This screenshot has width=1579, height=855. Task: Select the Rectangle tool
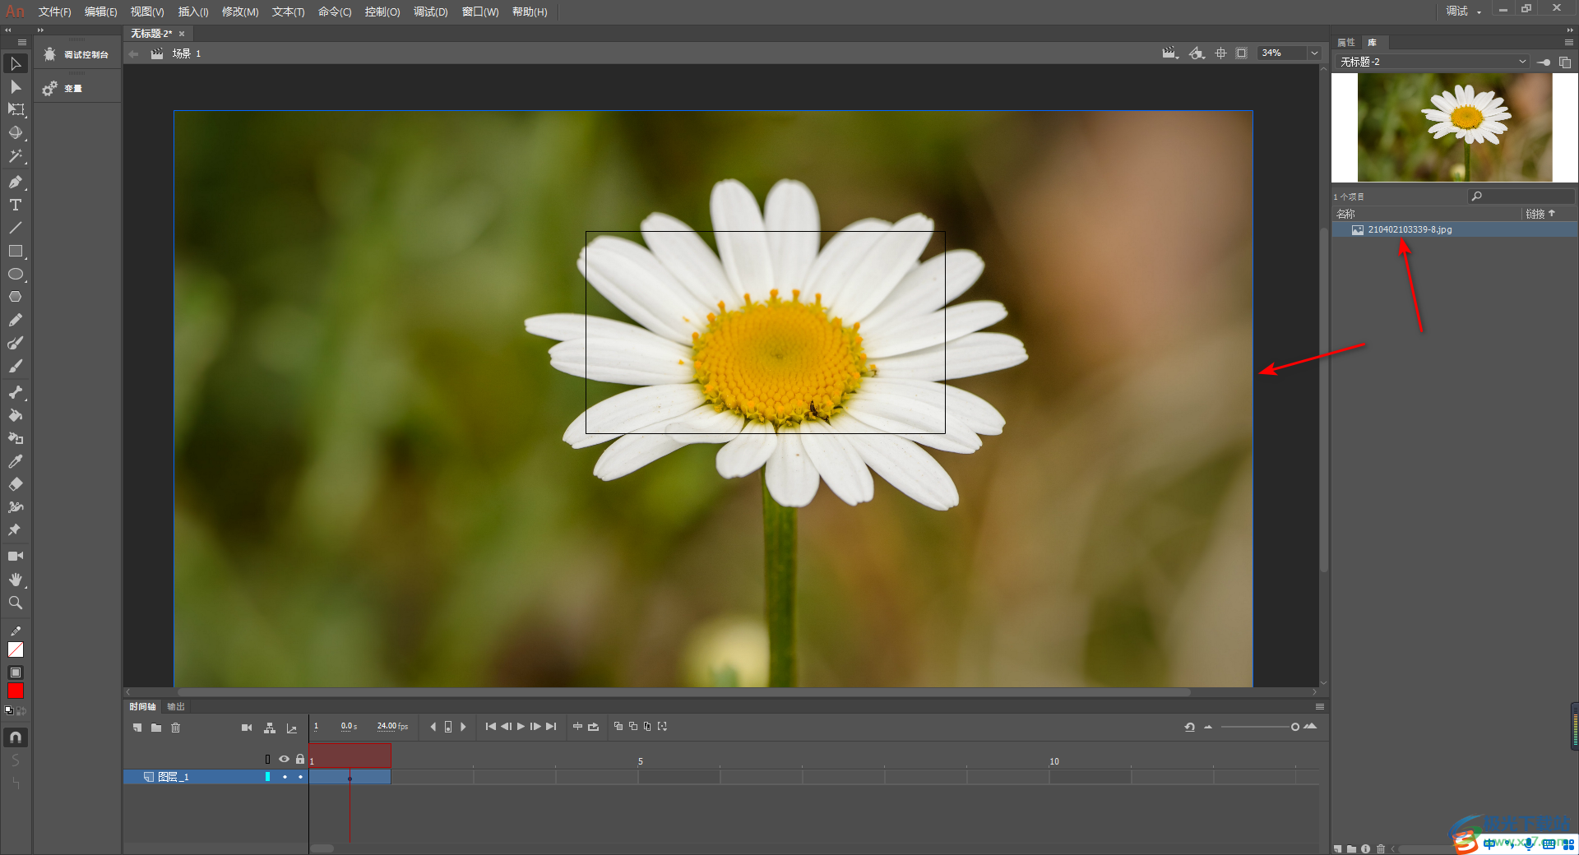tap(16, 251)
